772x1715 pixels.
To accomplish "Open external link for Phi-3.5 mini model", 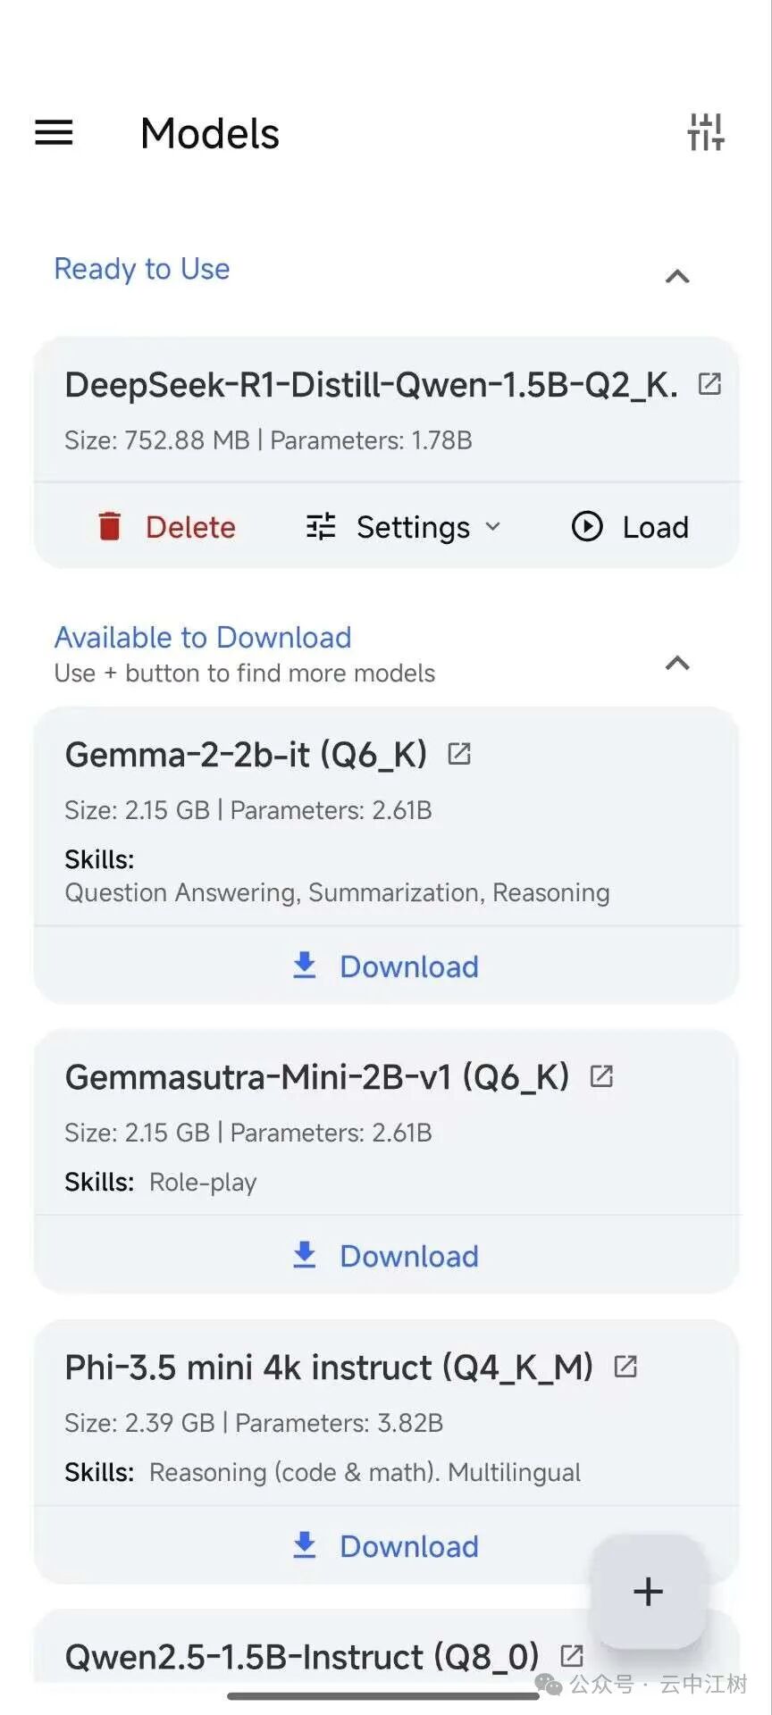I will pyautogui.click(x=625, y=1367).
